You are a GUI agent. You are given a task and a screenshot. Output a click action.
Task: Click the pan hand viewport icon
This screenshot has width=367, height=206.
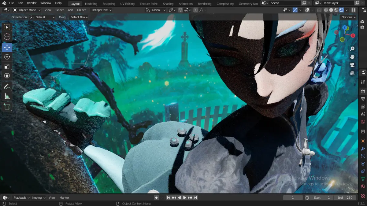pos(352,57)
